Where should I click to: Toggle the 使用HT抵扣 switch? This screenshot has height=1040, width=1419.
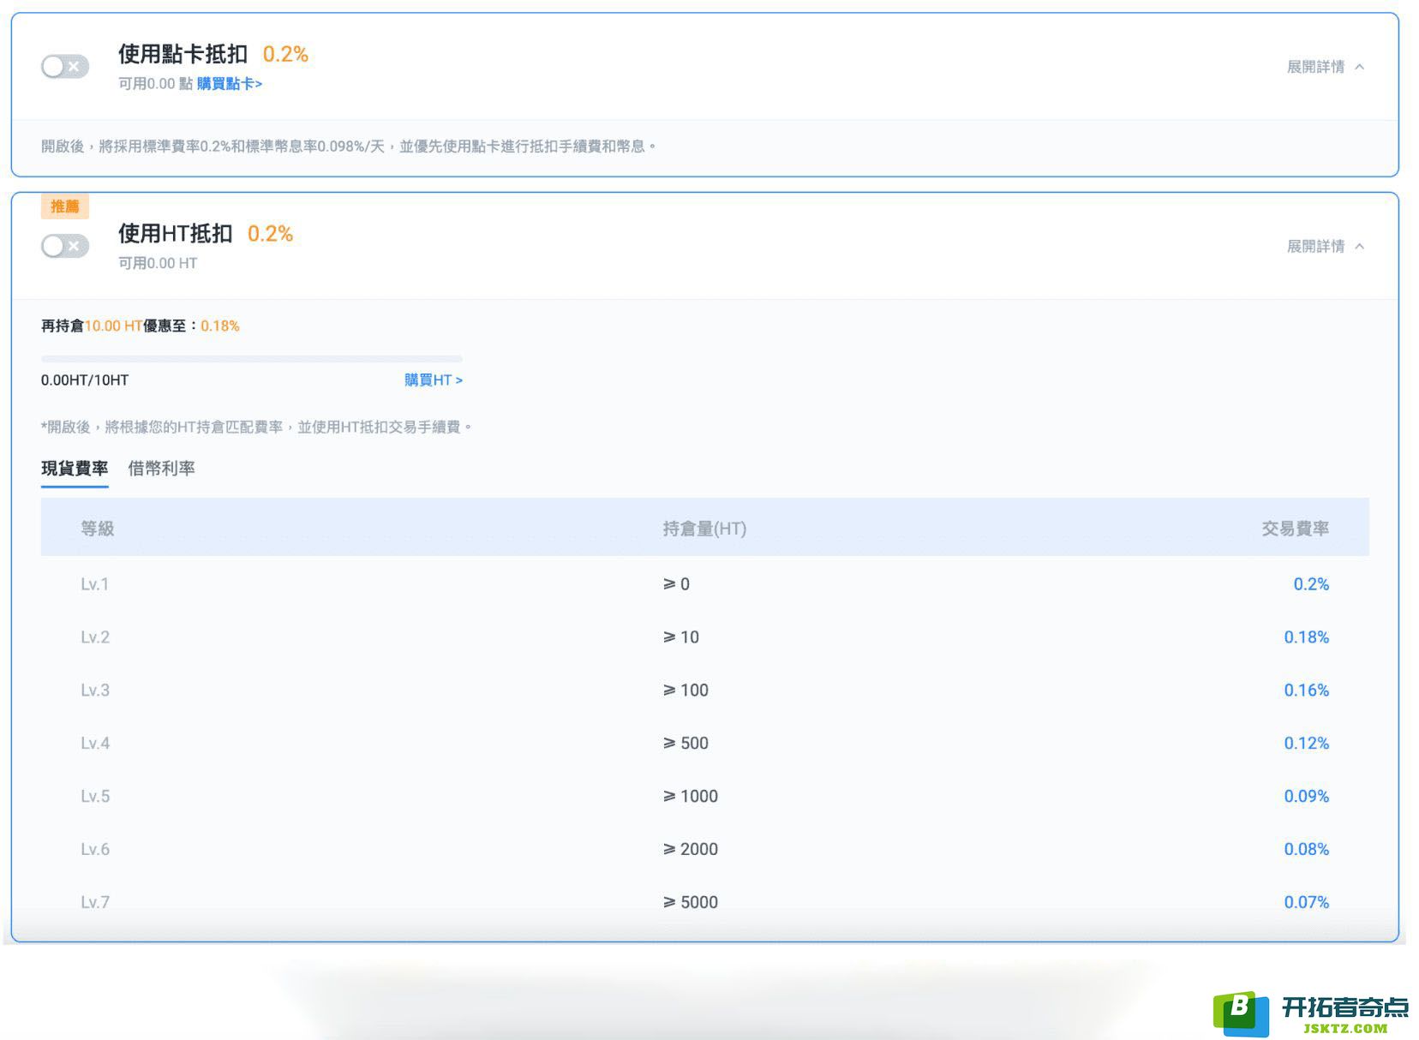point(65,247)
